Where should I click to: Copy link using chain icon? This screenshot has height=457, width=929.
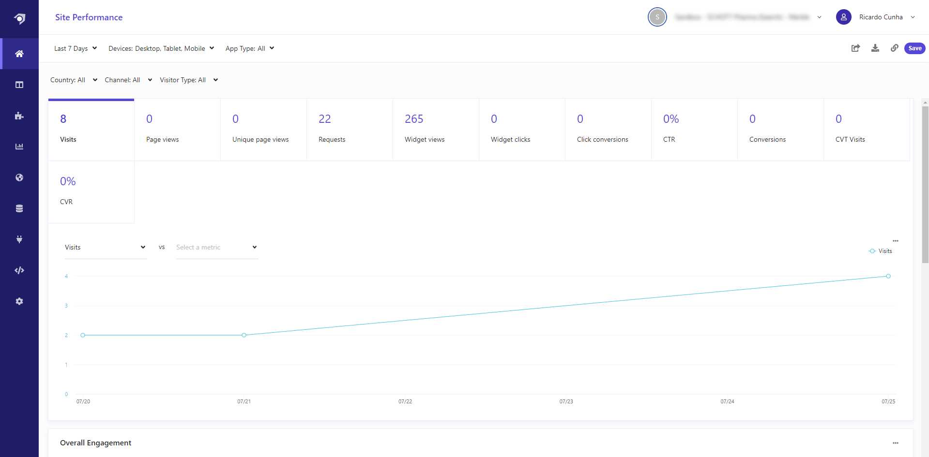tap(895, 48)
